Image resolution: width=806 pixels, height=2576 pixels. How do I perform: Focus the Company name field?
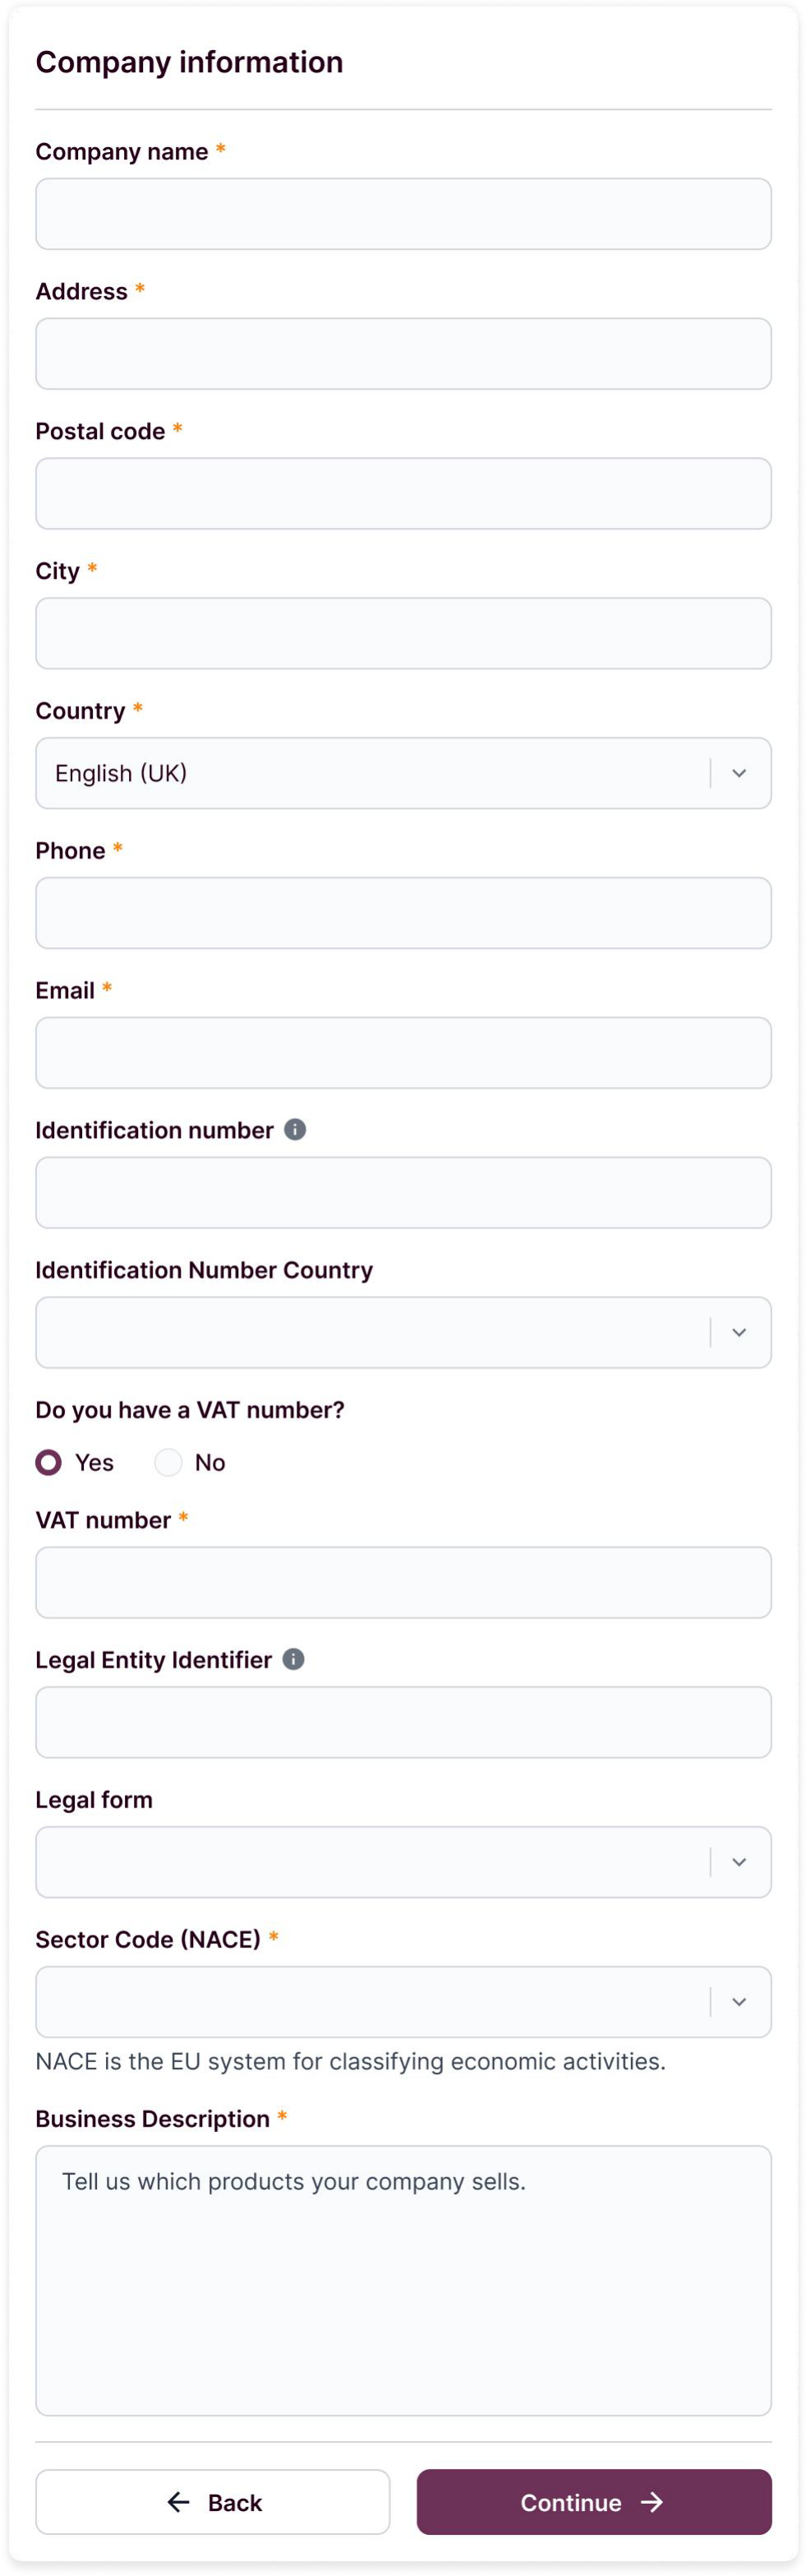click(x=403, y=214)
